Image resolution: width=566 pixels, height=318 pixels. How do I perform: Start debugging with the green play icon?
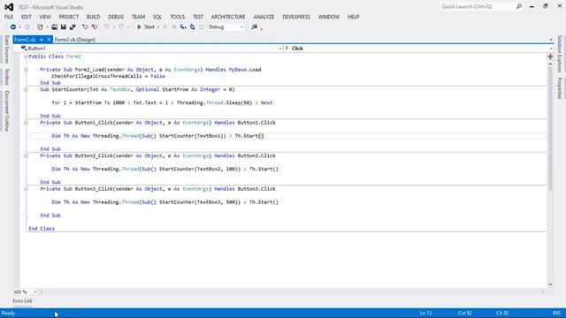(x=139, y=27)
